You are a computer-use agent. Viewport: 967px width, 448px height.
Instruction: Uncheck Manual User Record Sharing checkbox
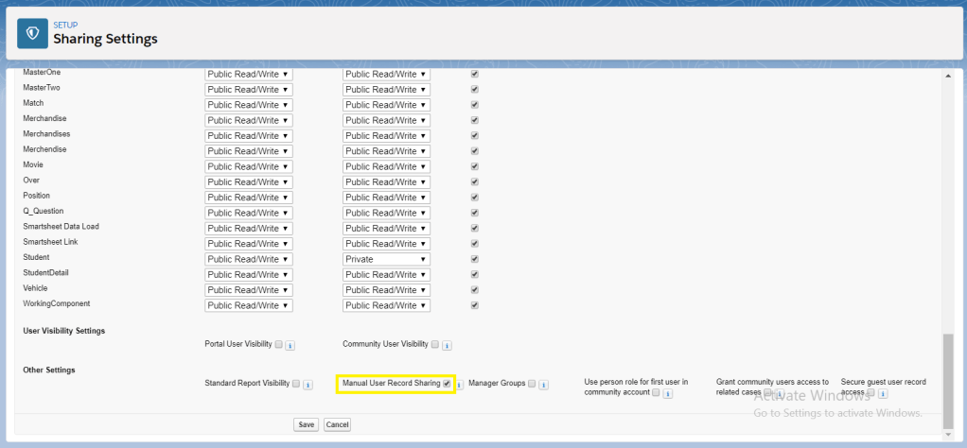447,384
